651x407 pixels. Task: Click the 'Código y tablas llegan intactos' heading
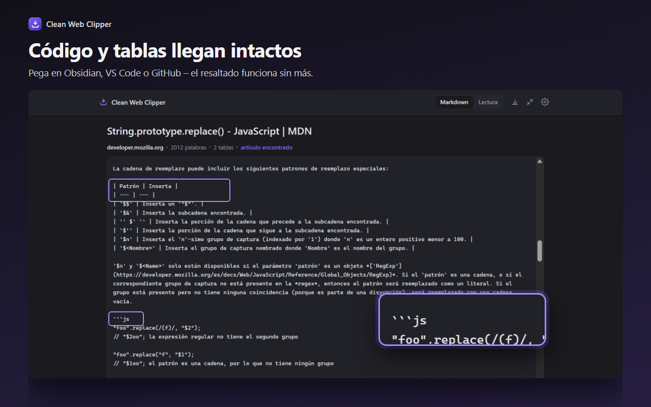pyautogui.click(x=165, y=51)
